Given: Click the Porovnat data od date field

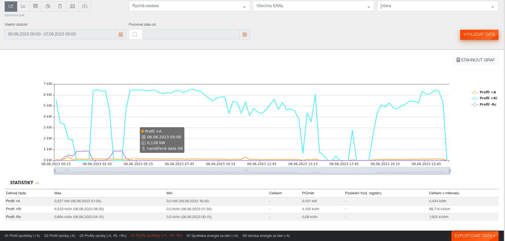Looking at the screenshot, I should pos(191,34).
